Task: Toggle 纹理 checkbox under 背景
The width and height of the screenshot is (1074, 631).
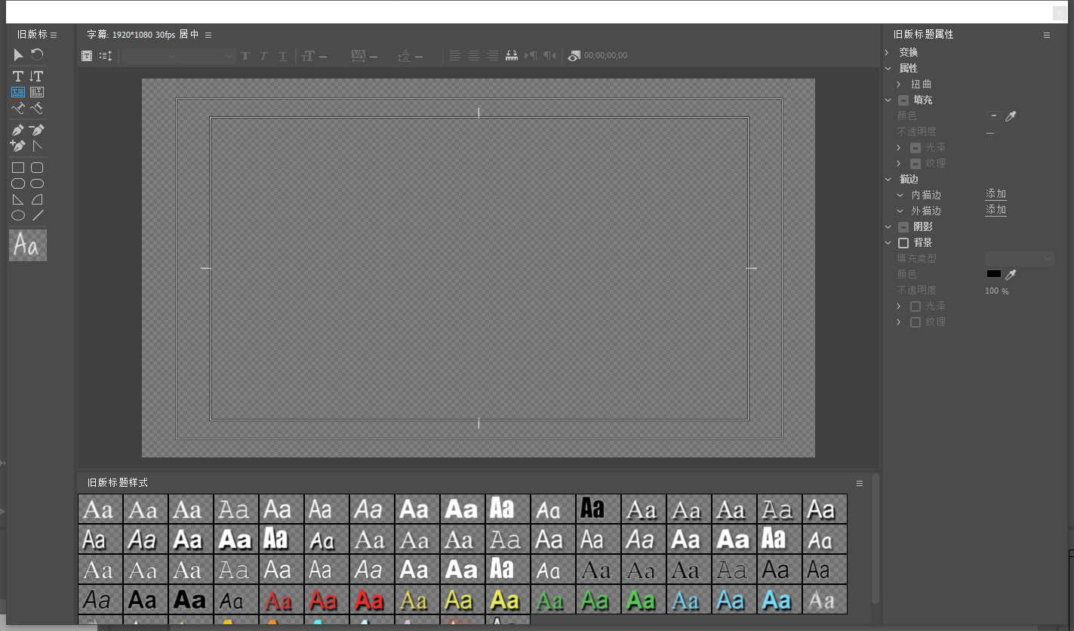Action: (x=916, y=322)
